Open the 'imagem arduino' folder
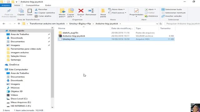The height and width of the screenshot is (112, 200). [20, 53]
